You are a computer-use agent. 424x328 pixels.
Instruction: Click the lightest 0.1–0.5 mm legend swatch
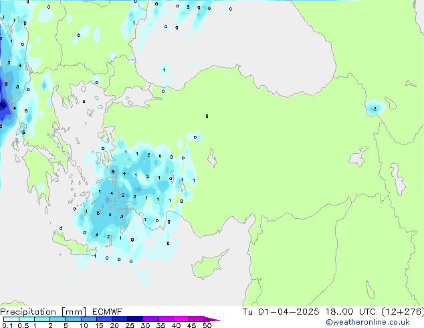[11, 319]
